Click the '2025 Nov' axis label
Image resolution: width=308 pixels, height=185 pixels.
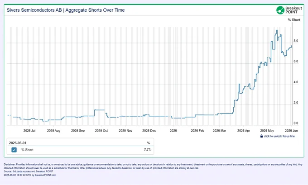coord(125,131)
